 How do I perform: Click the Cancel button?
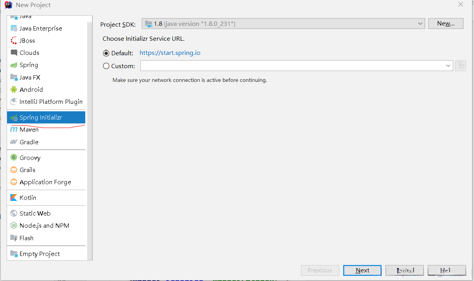[x=404, y=270]
